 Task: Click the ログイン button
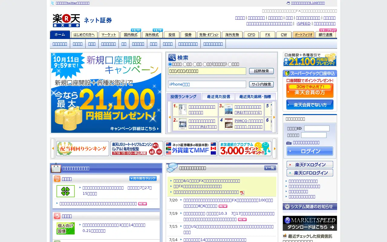[x=310, y=151]
